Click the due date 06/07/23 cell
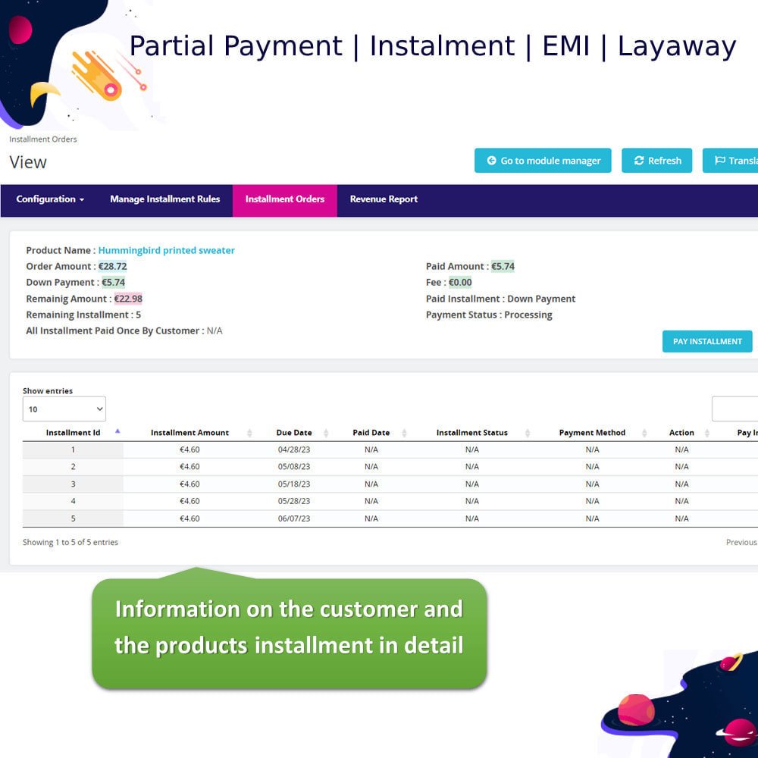 click(x=294, y=518)
